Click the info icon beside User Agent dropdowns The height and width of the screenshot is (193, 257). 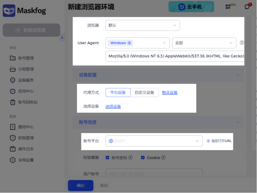point(242,43)
